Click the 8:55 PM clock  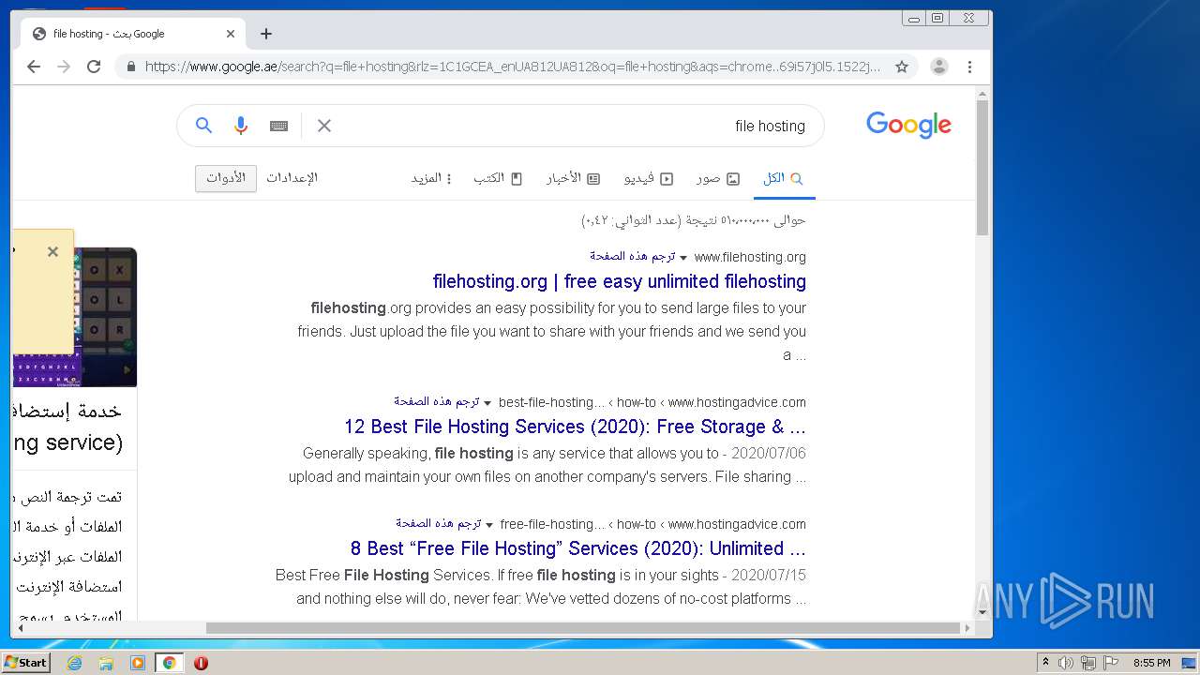click(x=1151, y=663)
